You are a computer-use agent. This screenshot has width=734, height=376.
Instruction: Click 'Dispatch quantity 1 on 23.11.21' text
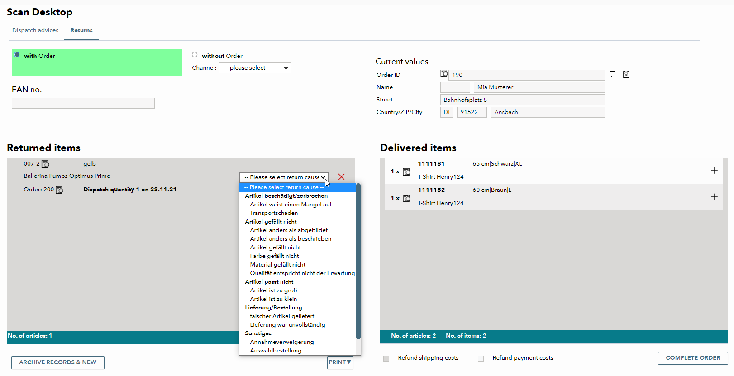point(130,190)
